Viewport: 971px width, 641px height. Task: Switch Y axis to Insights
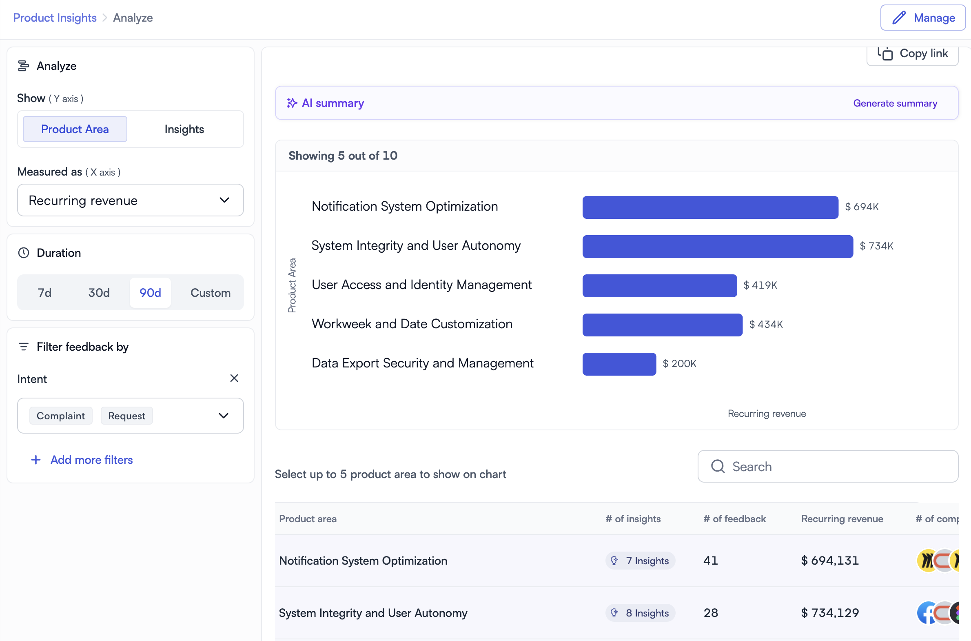click(x=184, y=129)
